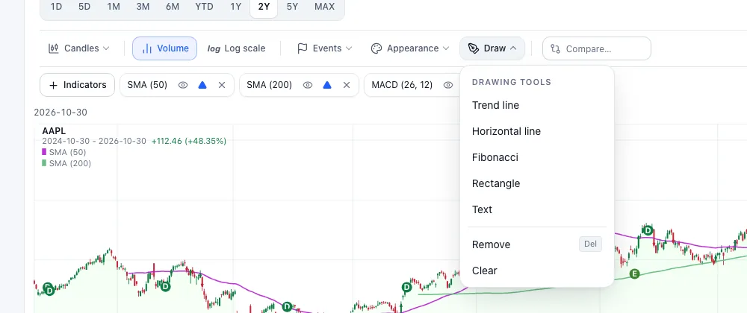
Task: Collapse the Draw menu
Action: (492, 48)
